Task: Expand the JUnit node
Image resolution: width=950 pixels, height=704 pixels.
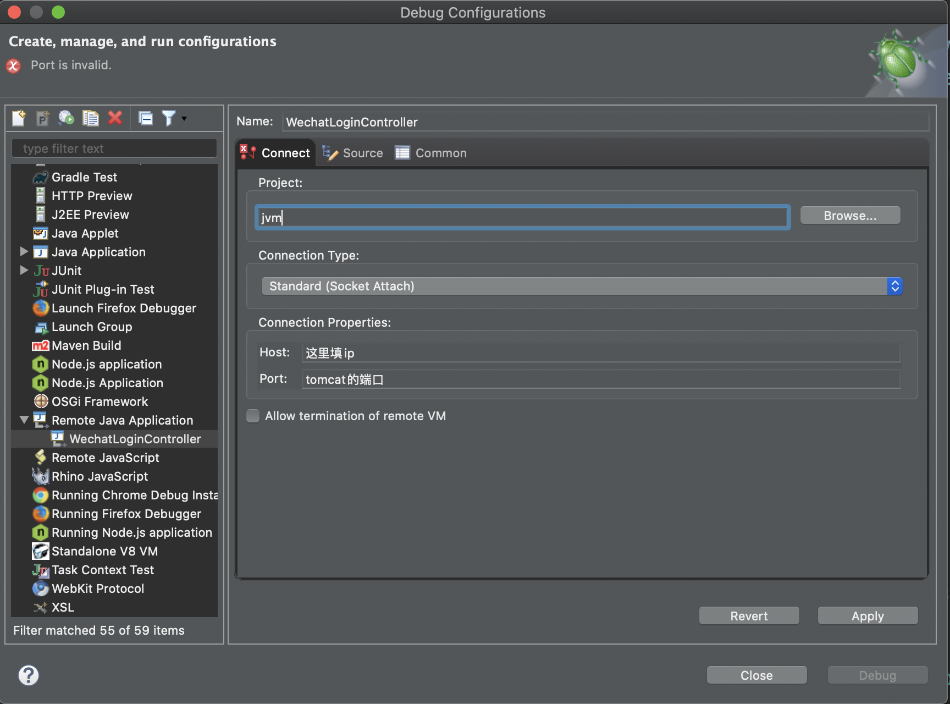Action: [24, 270]
